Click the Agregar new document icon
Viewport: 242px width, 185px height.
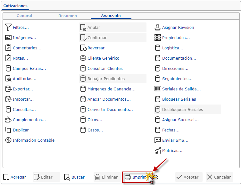(6, 177)
